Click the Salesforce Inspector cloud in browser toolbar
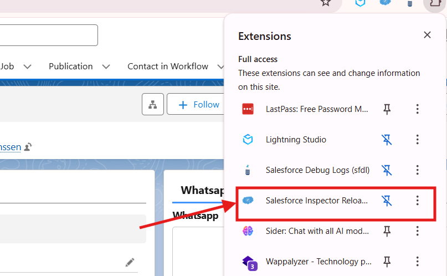 tap(385, 2)
